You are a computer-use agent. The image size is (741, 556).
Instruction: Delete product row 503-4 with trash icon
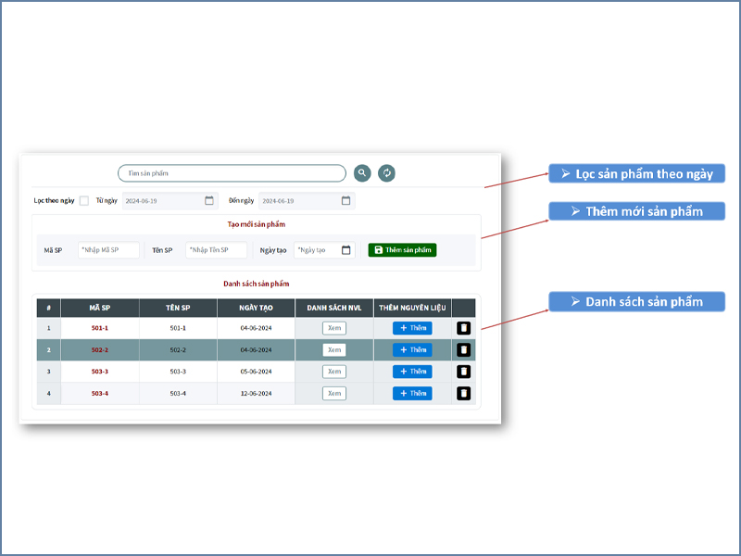click(464, 393)
